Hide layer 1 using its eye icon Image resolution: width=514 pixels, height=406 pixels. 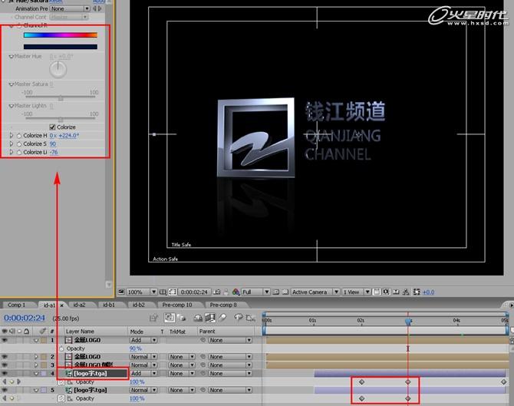tap(5, 340)
